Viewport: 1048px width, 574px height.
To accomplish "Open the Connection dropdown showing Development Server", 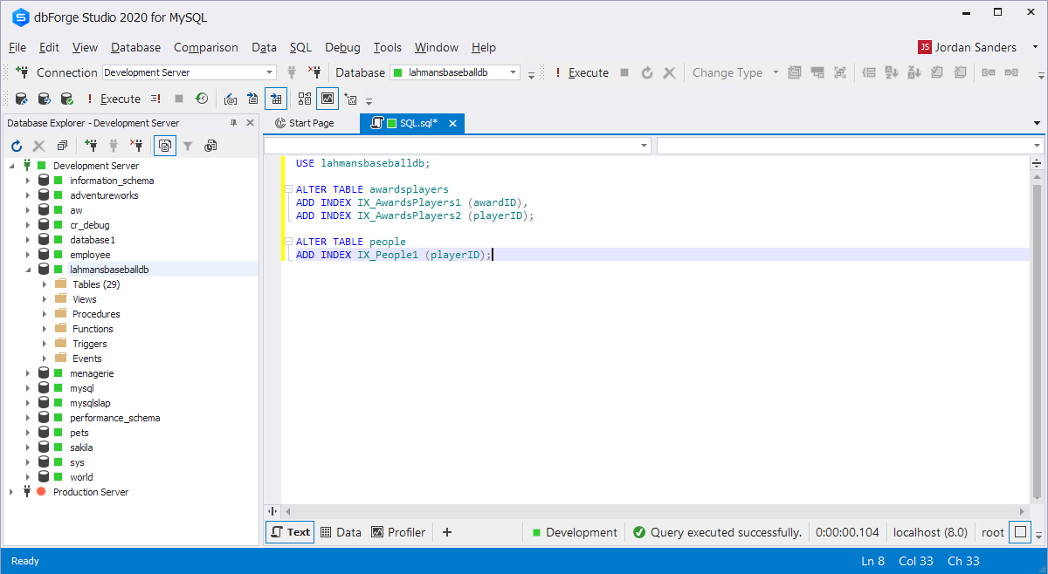I will (270, 72).
